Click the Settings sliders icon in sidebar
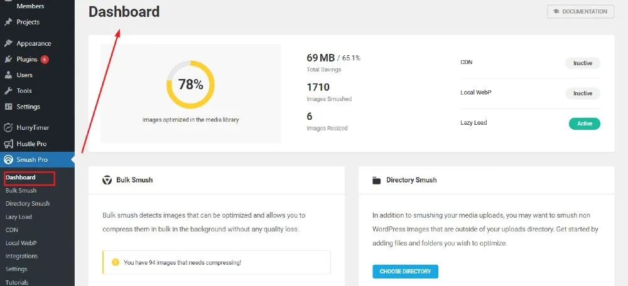 tap(8, 107)
